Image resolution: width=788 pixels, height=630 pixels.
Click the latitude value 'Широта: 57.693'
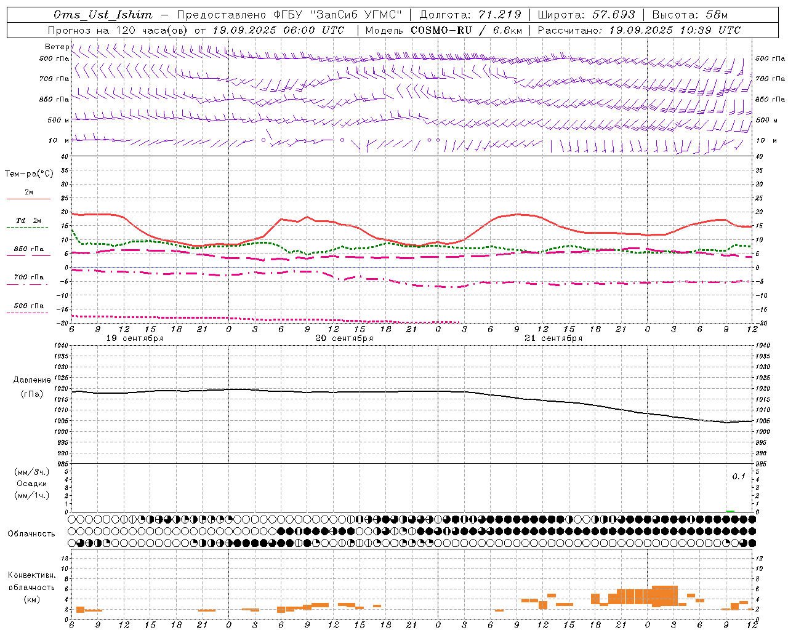pos(586,15)
